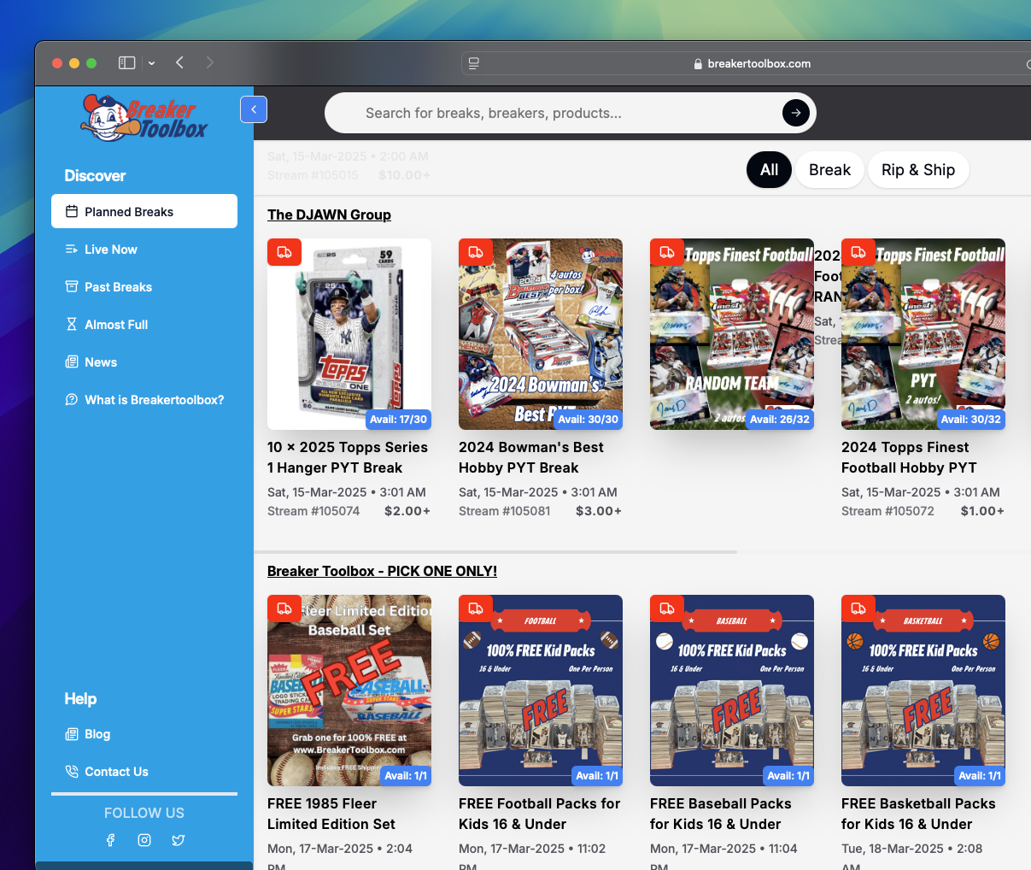Click shipping icon on Football Kid Packs card
Viewport: 1031px width, 870px height.
point(476,608)
